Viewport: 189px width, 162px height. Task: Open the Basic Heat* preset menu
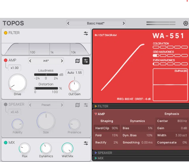(96, 23)
